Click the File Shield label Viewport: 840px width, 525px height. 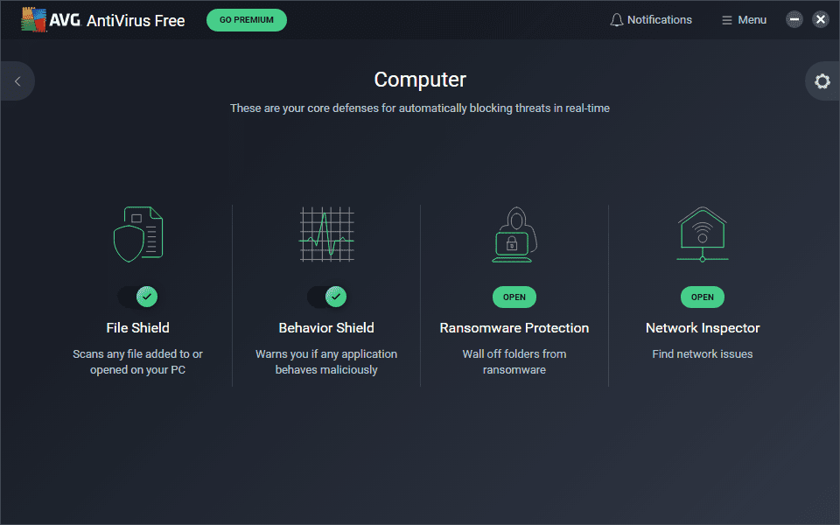pos(137,328)
